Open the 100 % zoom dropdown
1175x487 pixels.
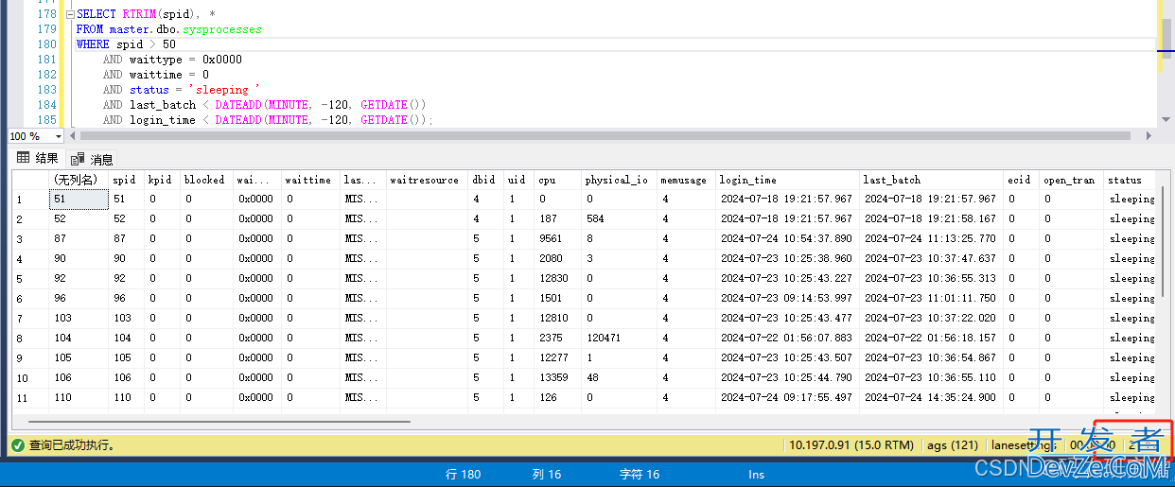(x=58, y=136)
